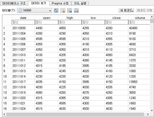Viewport: 154px width, 117px height.
Task: Sort by the high column header
Action: [70, 18]
